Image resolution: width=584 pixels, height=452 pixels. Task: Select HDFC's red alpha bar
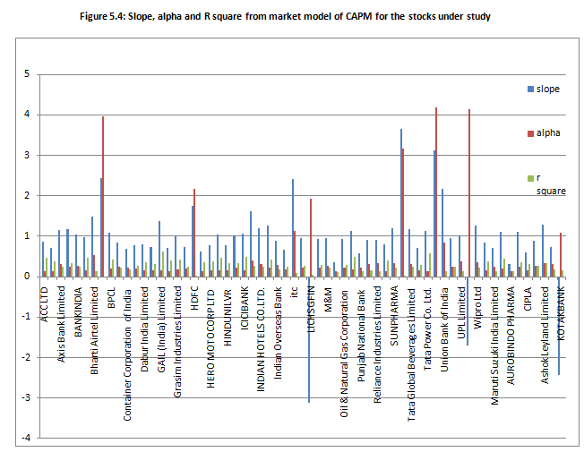[x=194, y=233]
